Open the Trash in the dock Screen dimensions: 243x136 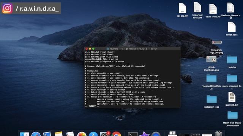click(219, 134)
